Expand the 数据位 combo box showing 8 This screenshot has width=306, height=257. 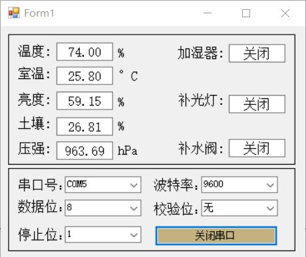(x=103, y=208)
